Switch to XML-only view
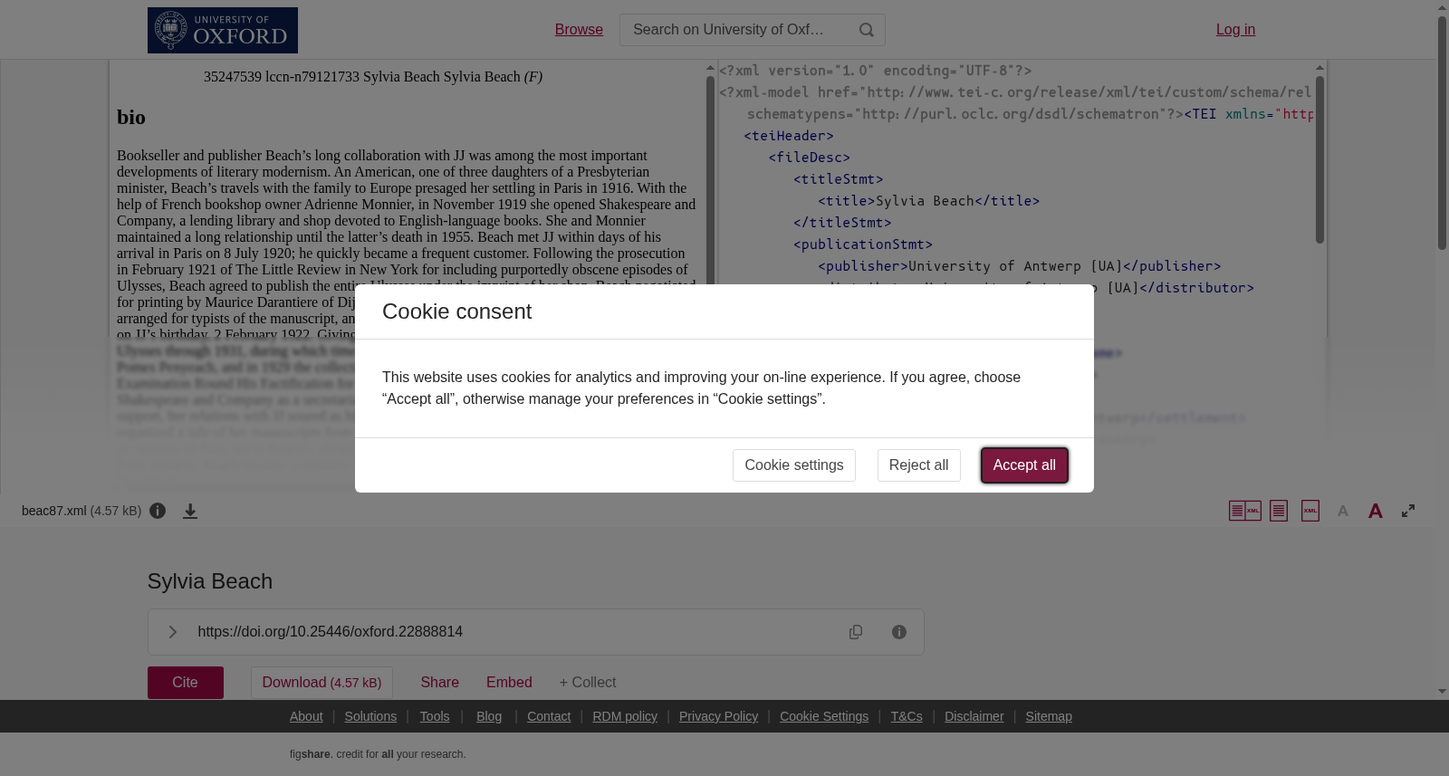Image resolution: width=1449 pixels, height=776 pixels. tap(1310, 511)
